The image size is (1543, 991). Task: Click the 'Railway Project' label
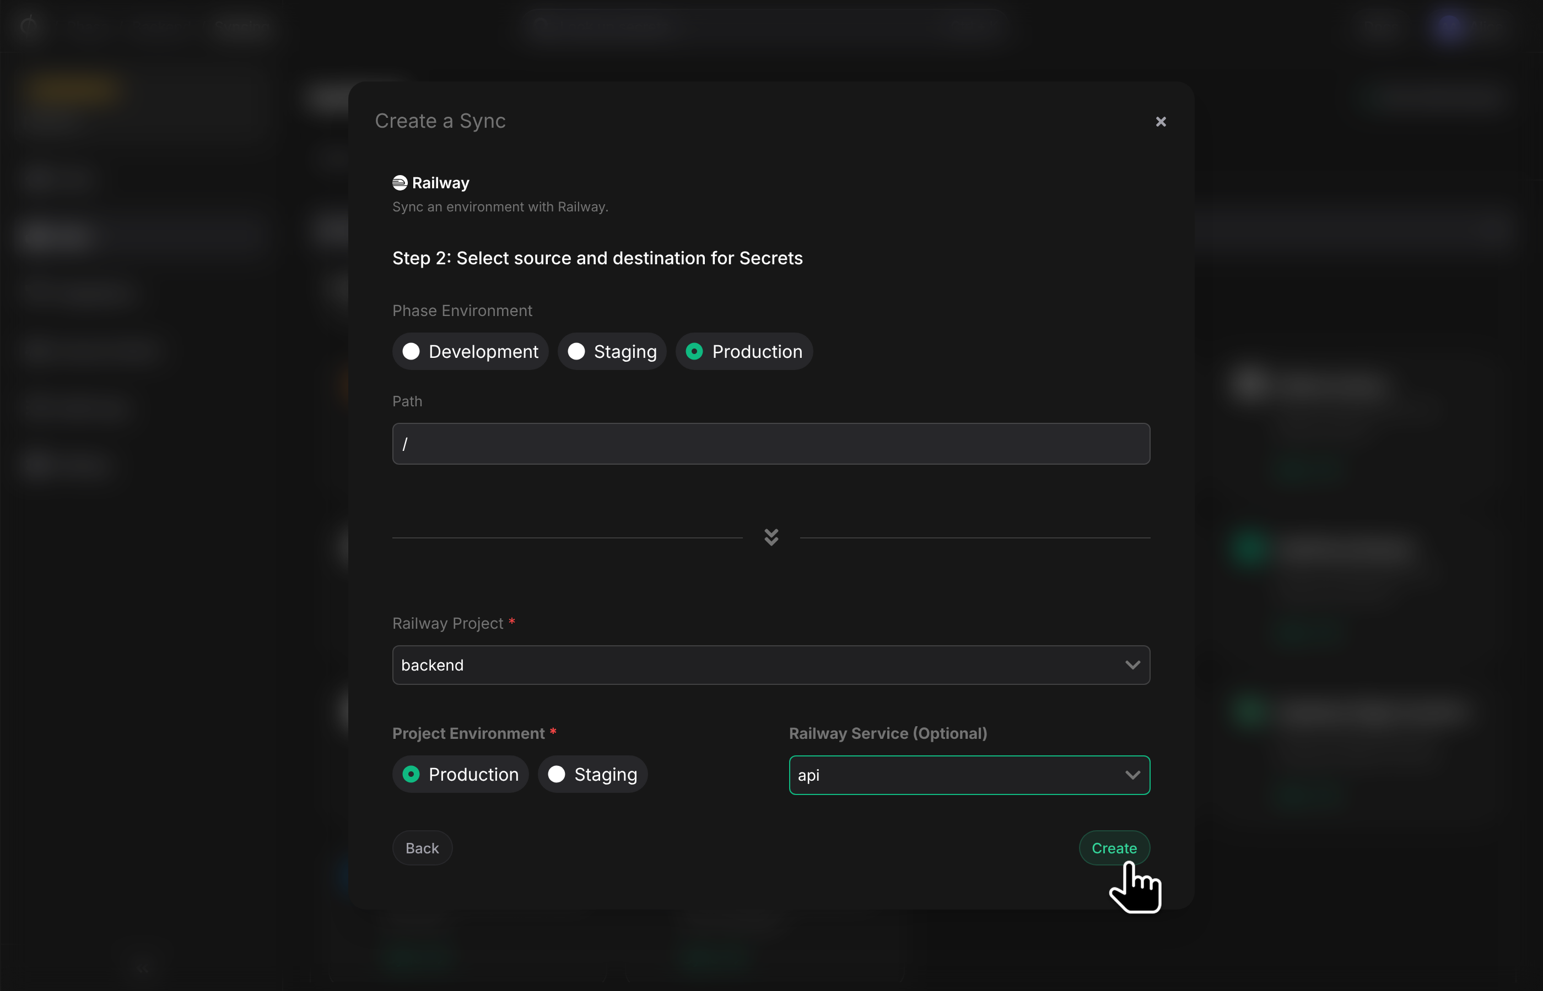[x=447, y=624]
